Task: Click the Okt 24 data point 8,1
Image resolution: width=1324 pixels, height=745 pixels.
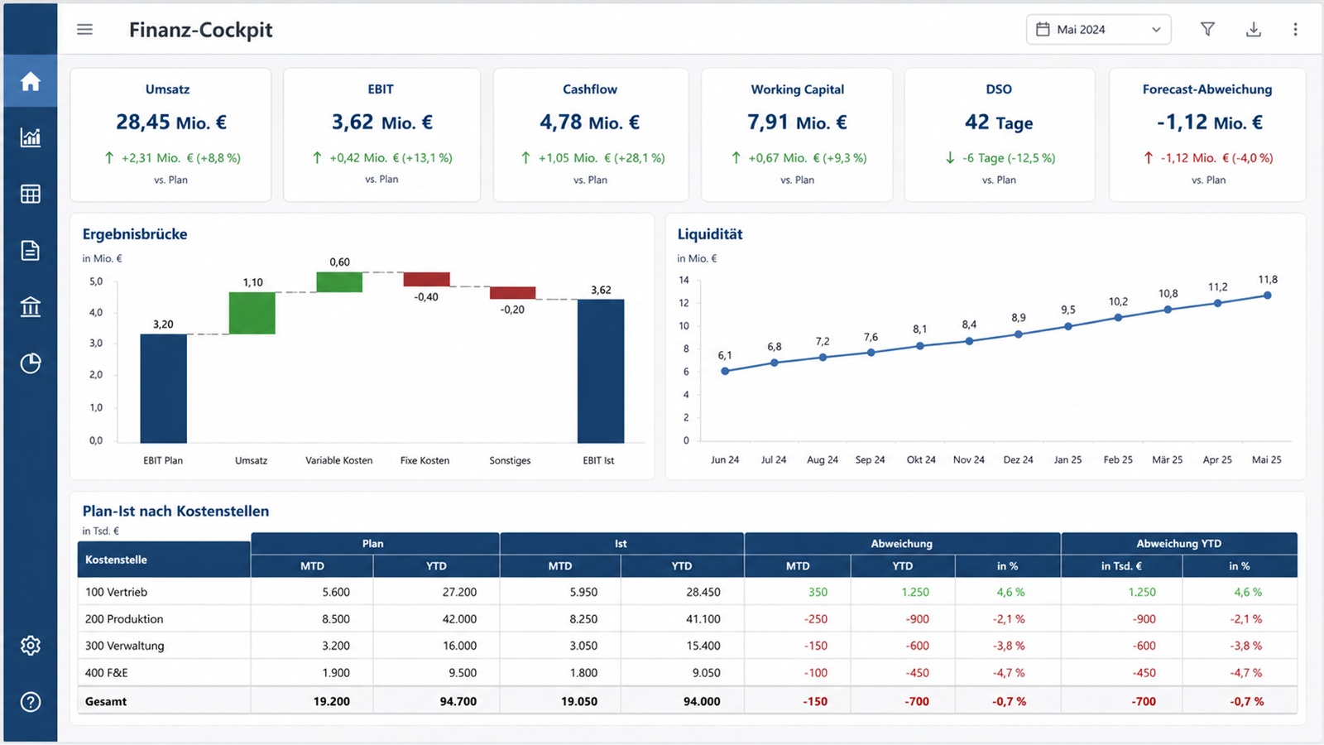Action: click(x=920, y=346)
